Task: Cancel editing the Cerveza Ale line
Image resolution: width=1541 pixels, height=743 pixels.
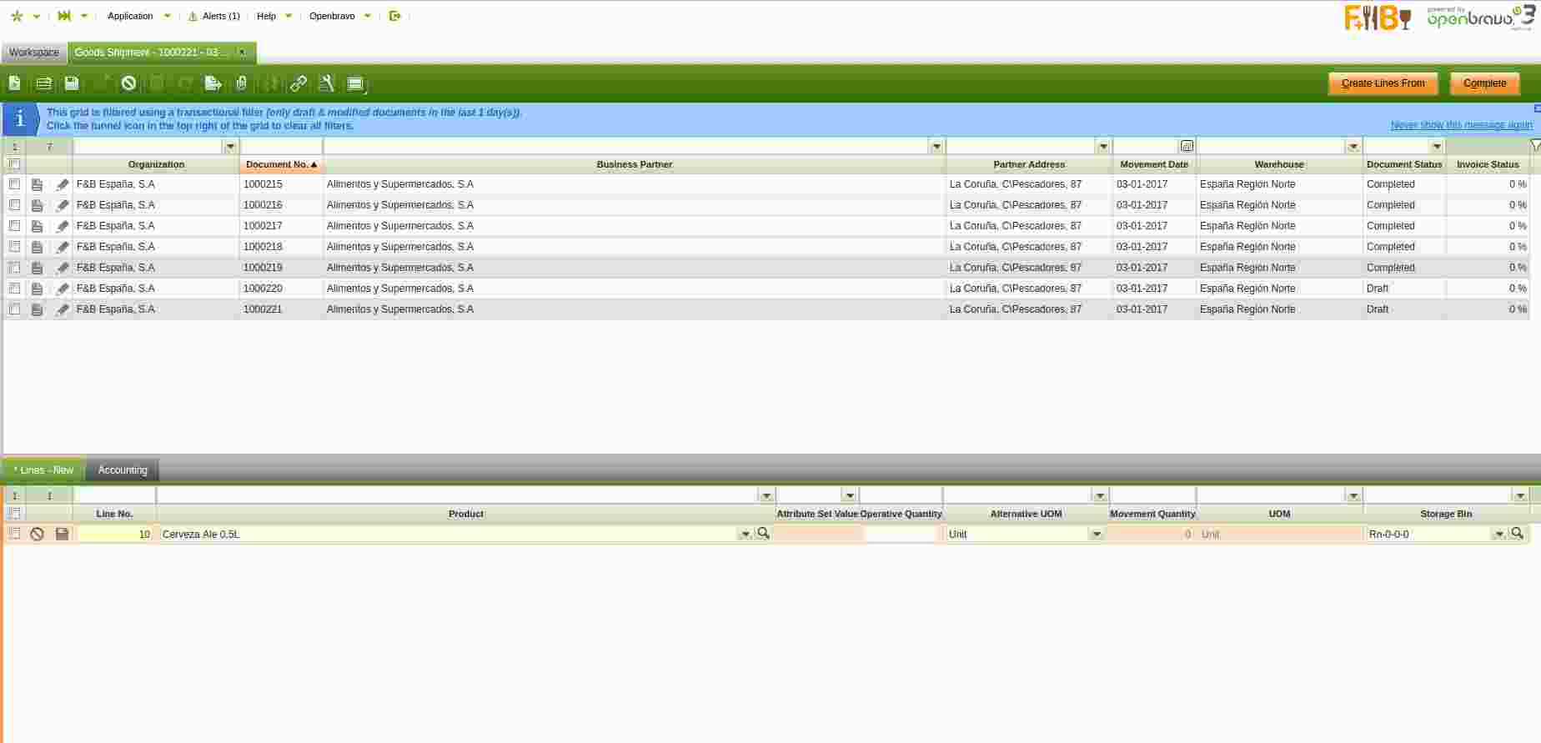Action: 37,534
